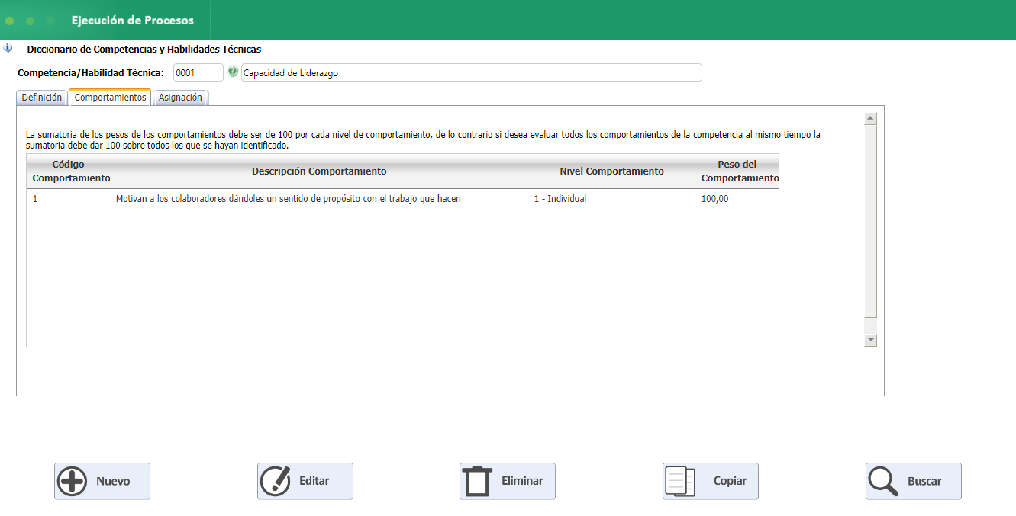Click the Editar pencil icon
This screenshot has width=1016, height=516.
pos(276,481)
